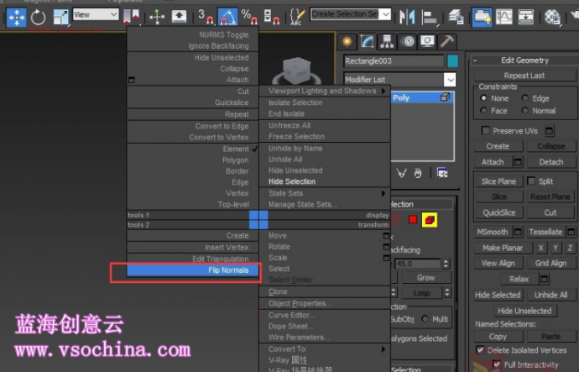Switch to the Display command panel tab

pyautogui.click(x=427, y=42)
